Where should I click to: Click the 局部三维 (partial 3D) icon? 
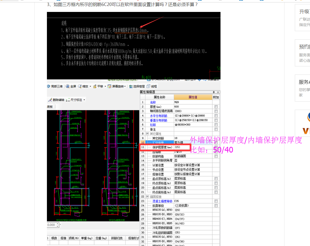49,86
